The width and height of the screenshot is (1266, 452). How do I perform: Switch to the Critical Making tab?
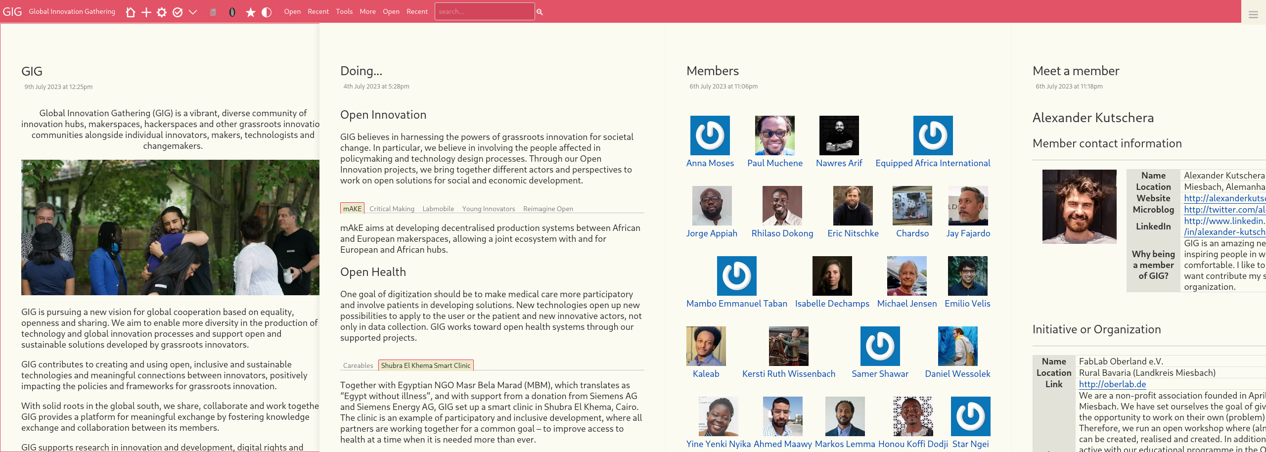(x=392, y=209)
